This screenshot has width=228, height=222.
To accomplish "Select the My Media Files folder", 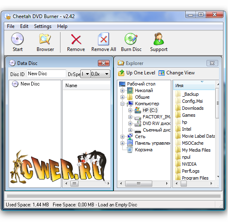I will pos(196,150).
